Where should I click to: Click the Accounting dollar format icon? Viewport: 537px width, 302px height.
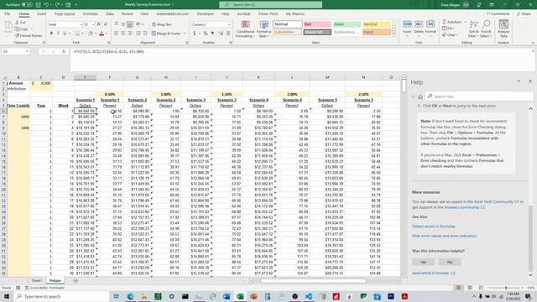coord(194,34)
